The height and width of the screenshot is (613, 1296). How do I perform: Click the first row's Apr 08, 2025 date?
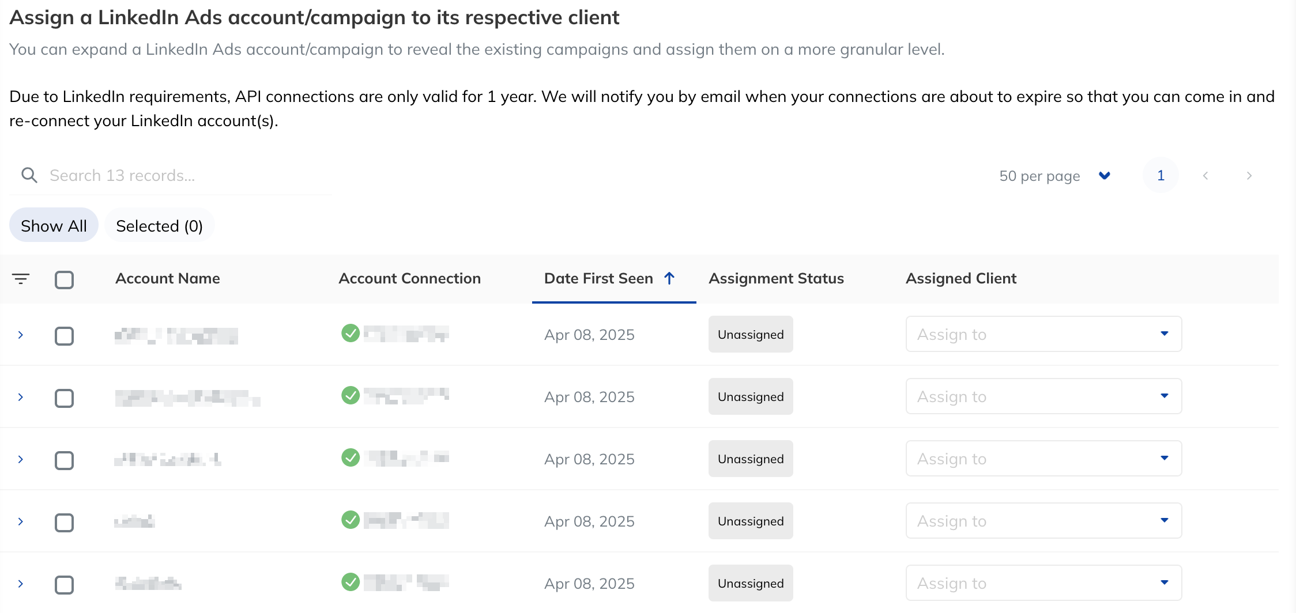589,335
